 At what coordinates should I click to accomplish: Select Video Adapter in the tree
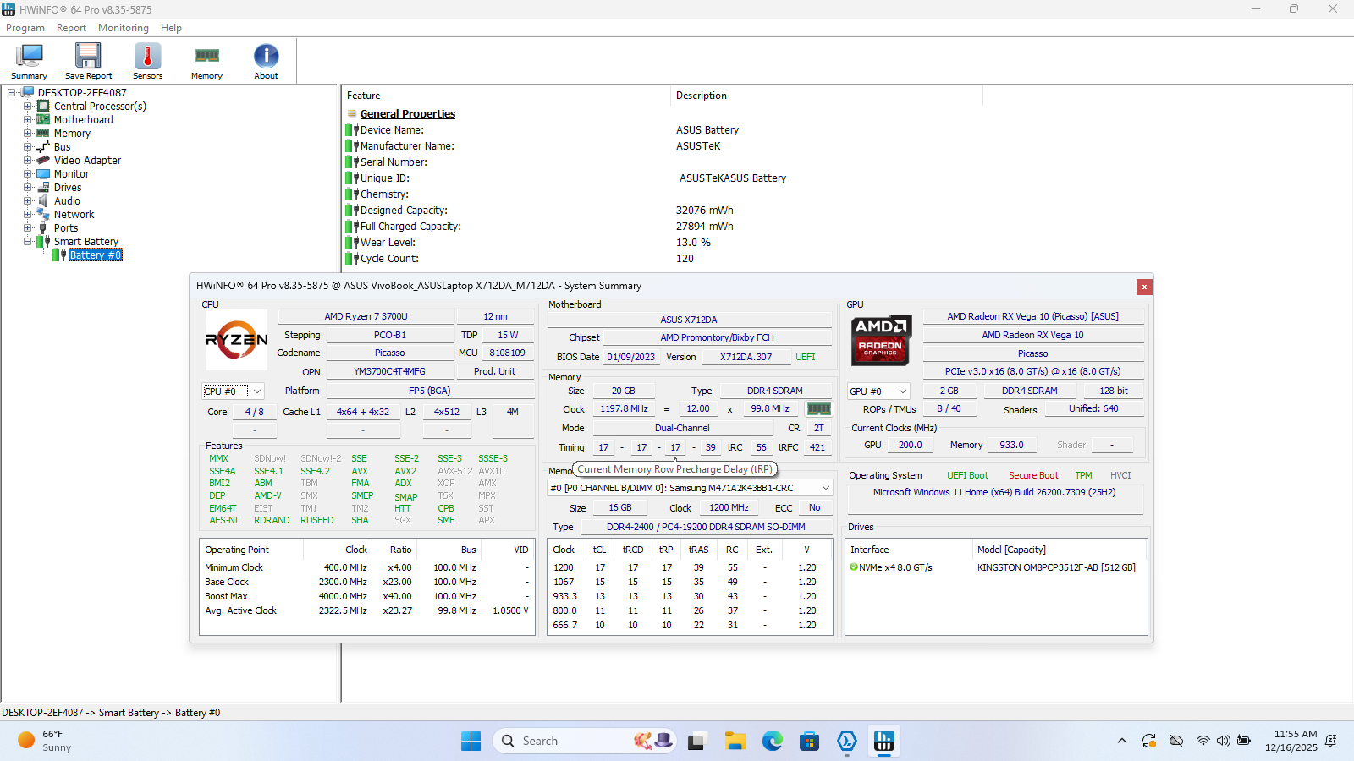(87, 161)
